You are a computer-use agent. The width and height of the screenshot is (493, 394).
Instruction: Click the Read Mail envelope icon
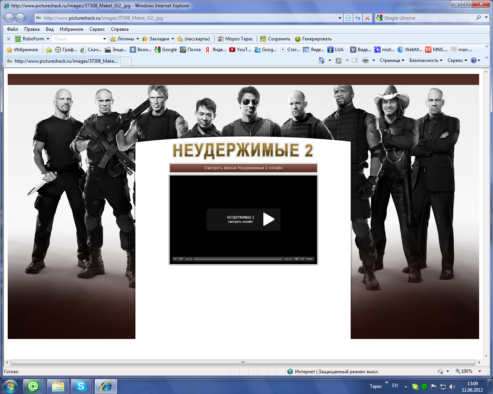click(355, 60)
